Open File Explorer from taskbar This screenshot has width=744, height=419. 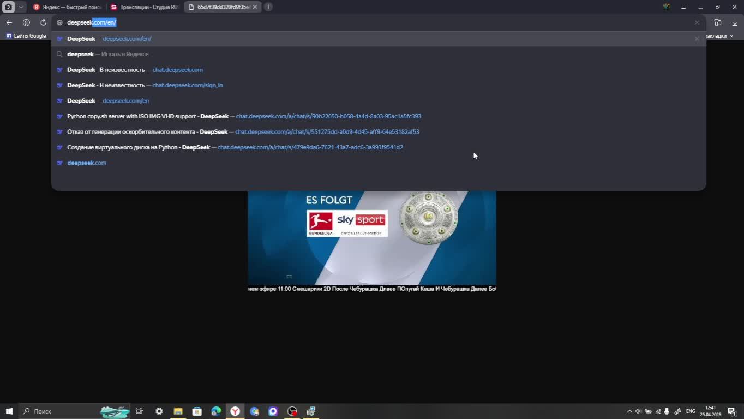pyautogui.click(x=178, y=411)
